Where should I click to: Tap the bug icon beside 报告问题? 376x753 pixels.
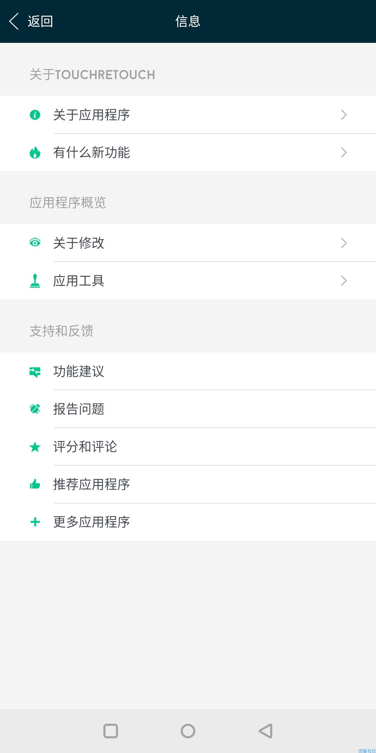click(35, 409)
